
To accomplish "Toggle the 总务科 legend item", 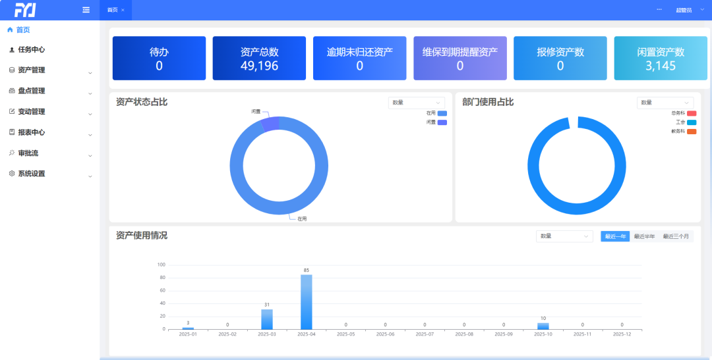I will pos(692,113).
